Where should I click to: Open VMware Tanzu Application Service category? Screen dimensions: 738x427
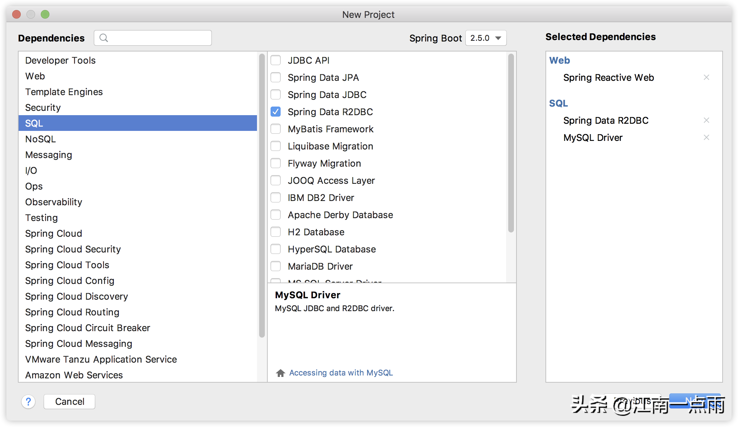(x=138, y=359)
